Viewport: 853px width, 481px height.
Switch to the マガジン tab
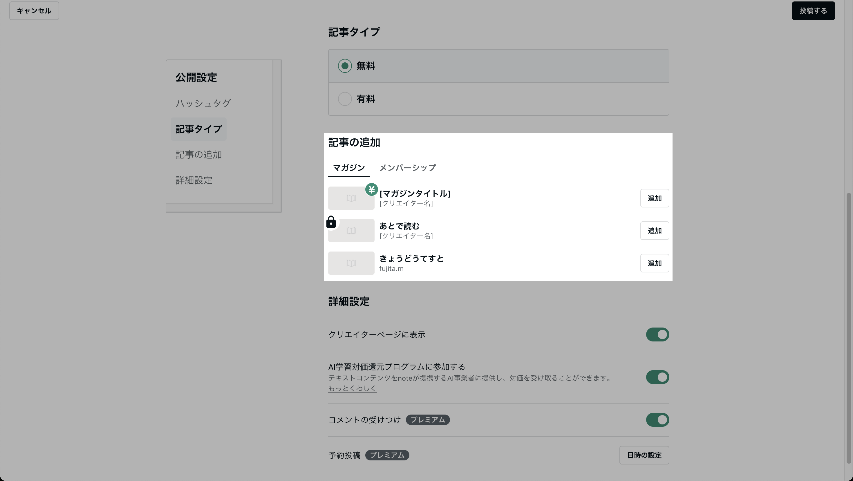[349, 168]
